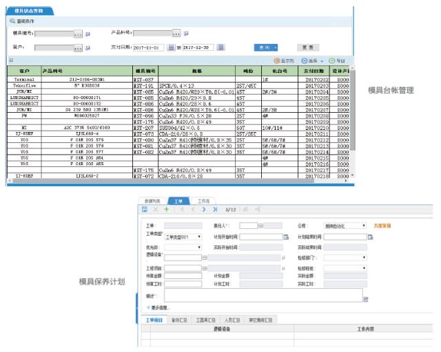Click vertical scrollbar of mold table
Image resolution: width=441 pixels, height=352 pixels.
[352, 109]
